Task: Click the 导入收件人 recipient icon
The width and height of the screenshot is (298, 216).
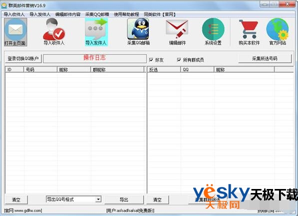Action: coord(54,32)
